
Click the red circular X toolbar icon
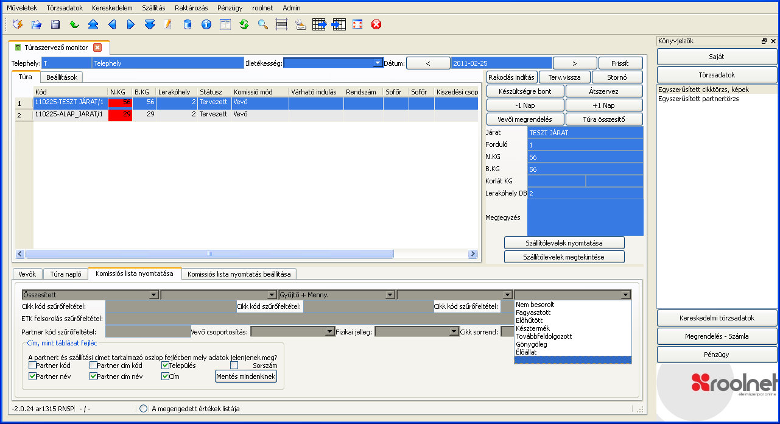pos(376,25)
